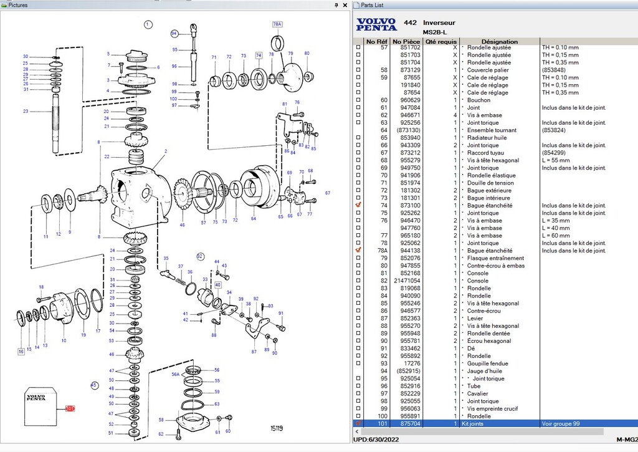Image resolution: width=638 pixels, height=452 pixels.
Task: Select boxed callout 74 in the diagram
Action: click(x=259, y=55)
